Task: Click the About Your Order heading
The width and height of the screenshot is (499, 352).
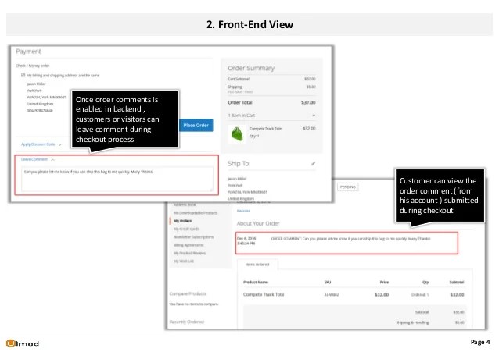Action: coord(258,224)
